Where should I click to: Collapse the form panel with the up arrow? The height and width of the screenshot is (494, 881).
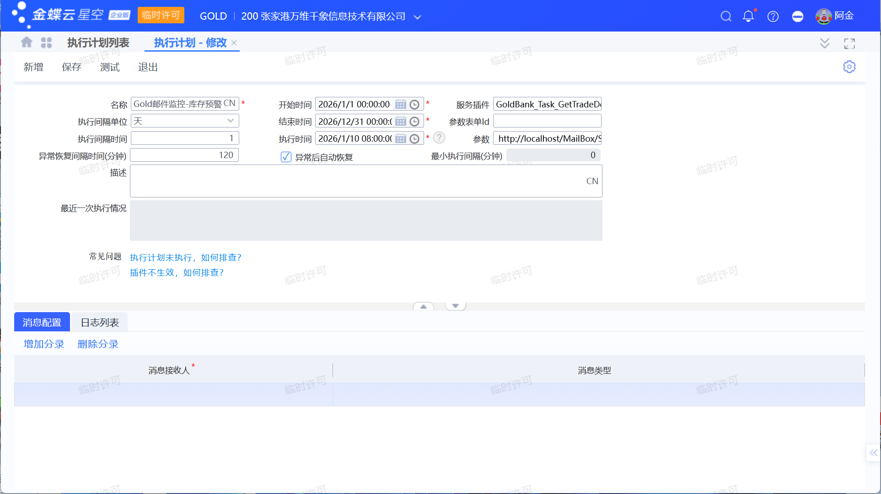click(x=423, y=306)
